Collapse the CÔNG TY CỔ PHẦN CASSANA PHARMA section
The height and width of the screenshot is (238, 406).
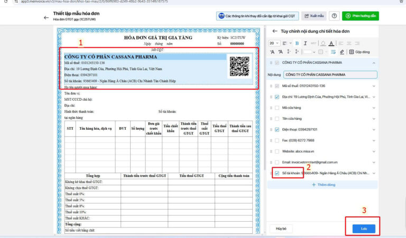coord(374,63)
